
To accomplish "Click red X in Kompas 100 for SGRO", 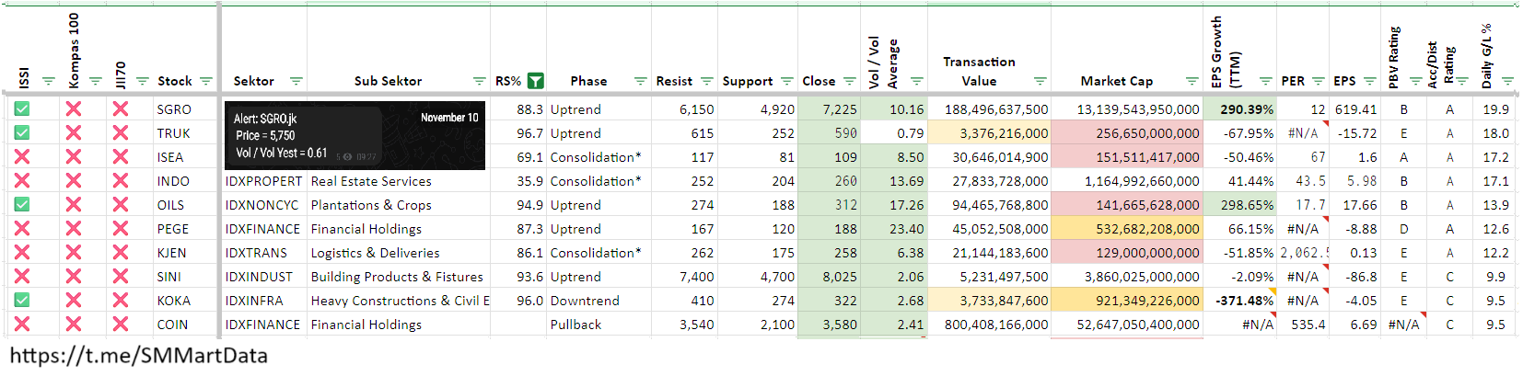I will coord(74,109).
